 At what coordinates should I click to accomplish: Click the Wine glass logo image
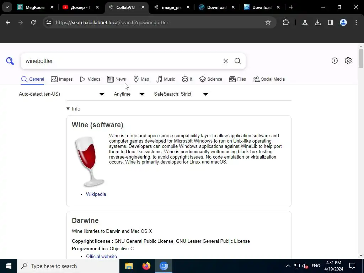click(x=89, y=161)
